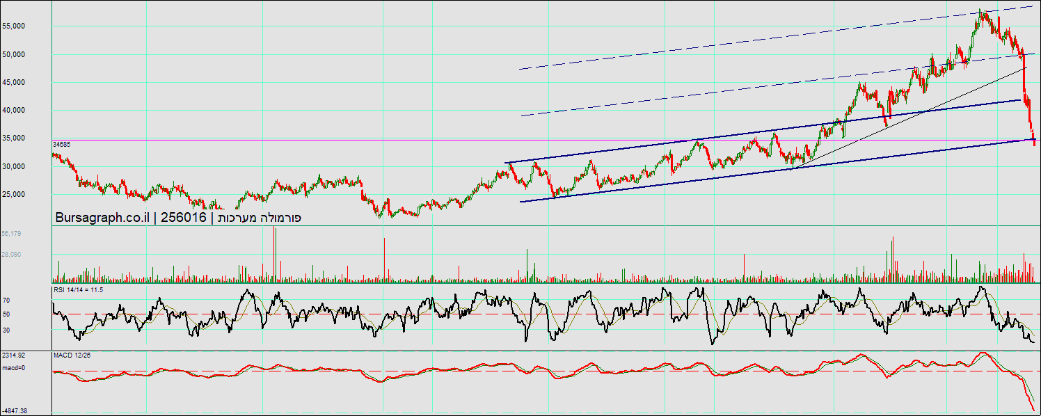Click the 34885 current price marker
Viewport: 1041px width, 416px height.
point(61,144)
